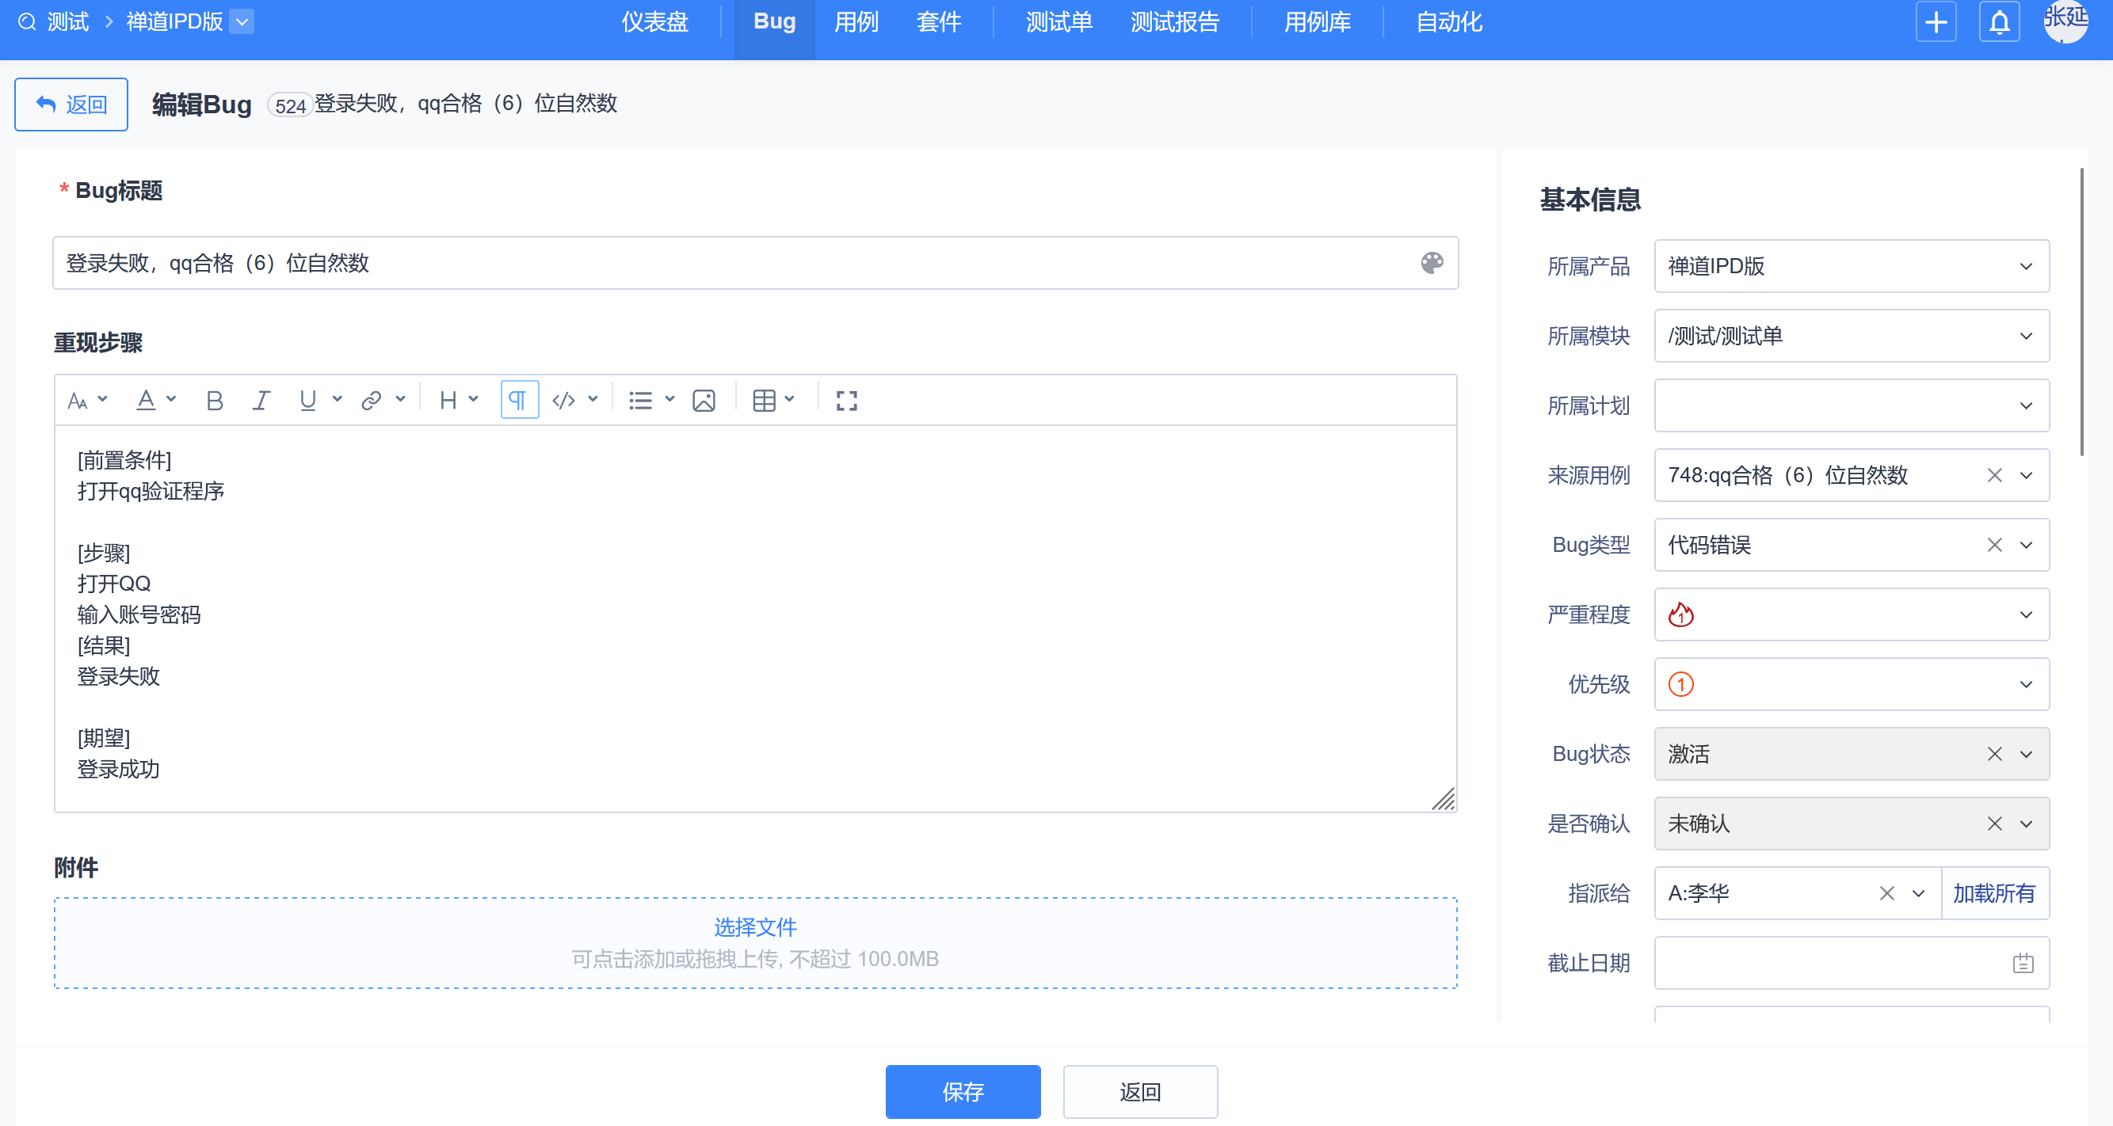Open the insert hyperlink tool

[x=371, y=400]
